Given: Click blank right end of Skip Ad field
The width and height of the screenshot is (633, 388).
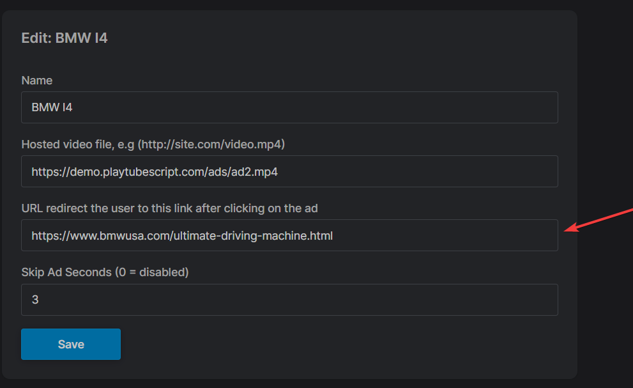Looking at the screenshot, I should (x=511, y=300).
